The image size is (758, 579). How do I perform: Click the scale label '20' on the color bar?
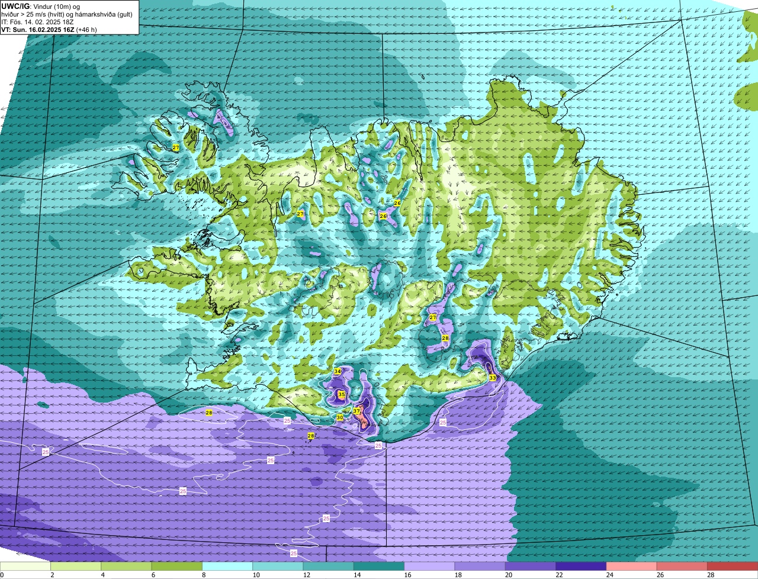pos(509,575)
